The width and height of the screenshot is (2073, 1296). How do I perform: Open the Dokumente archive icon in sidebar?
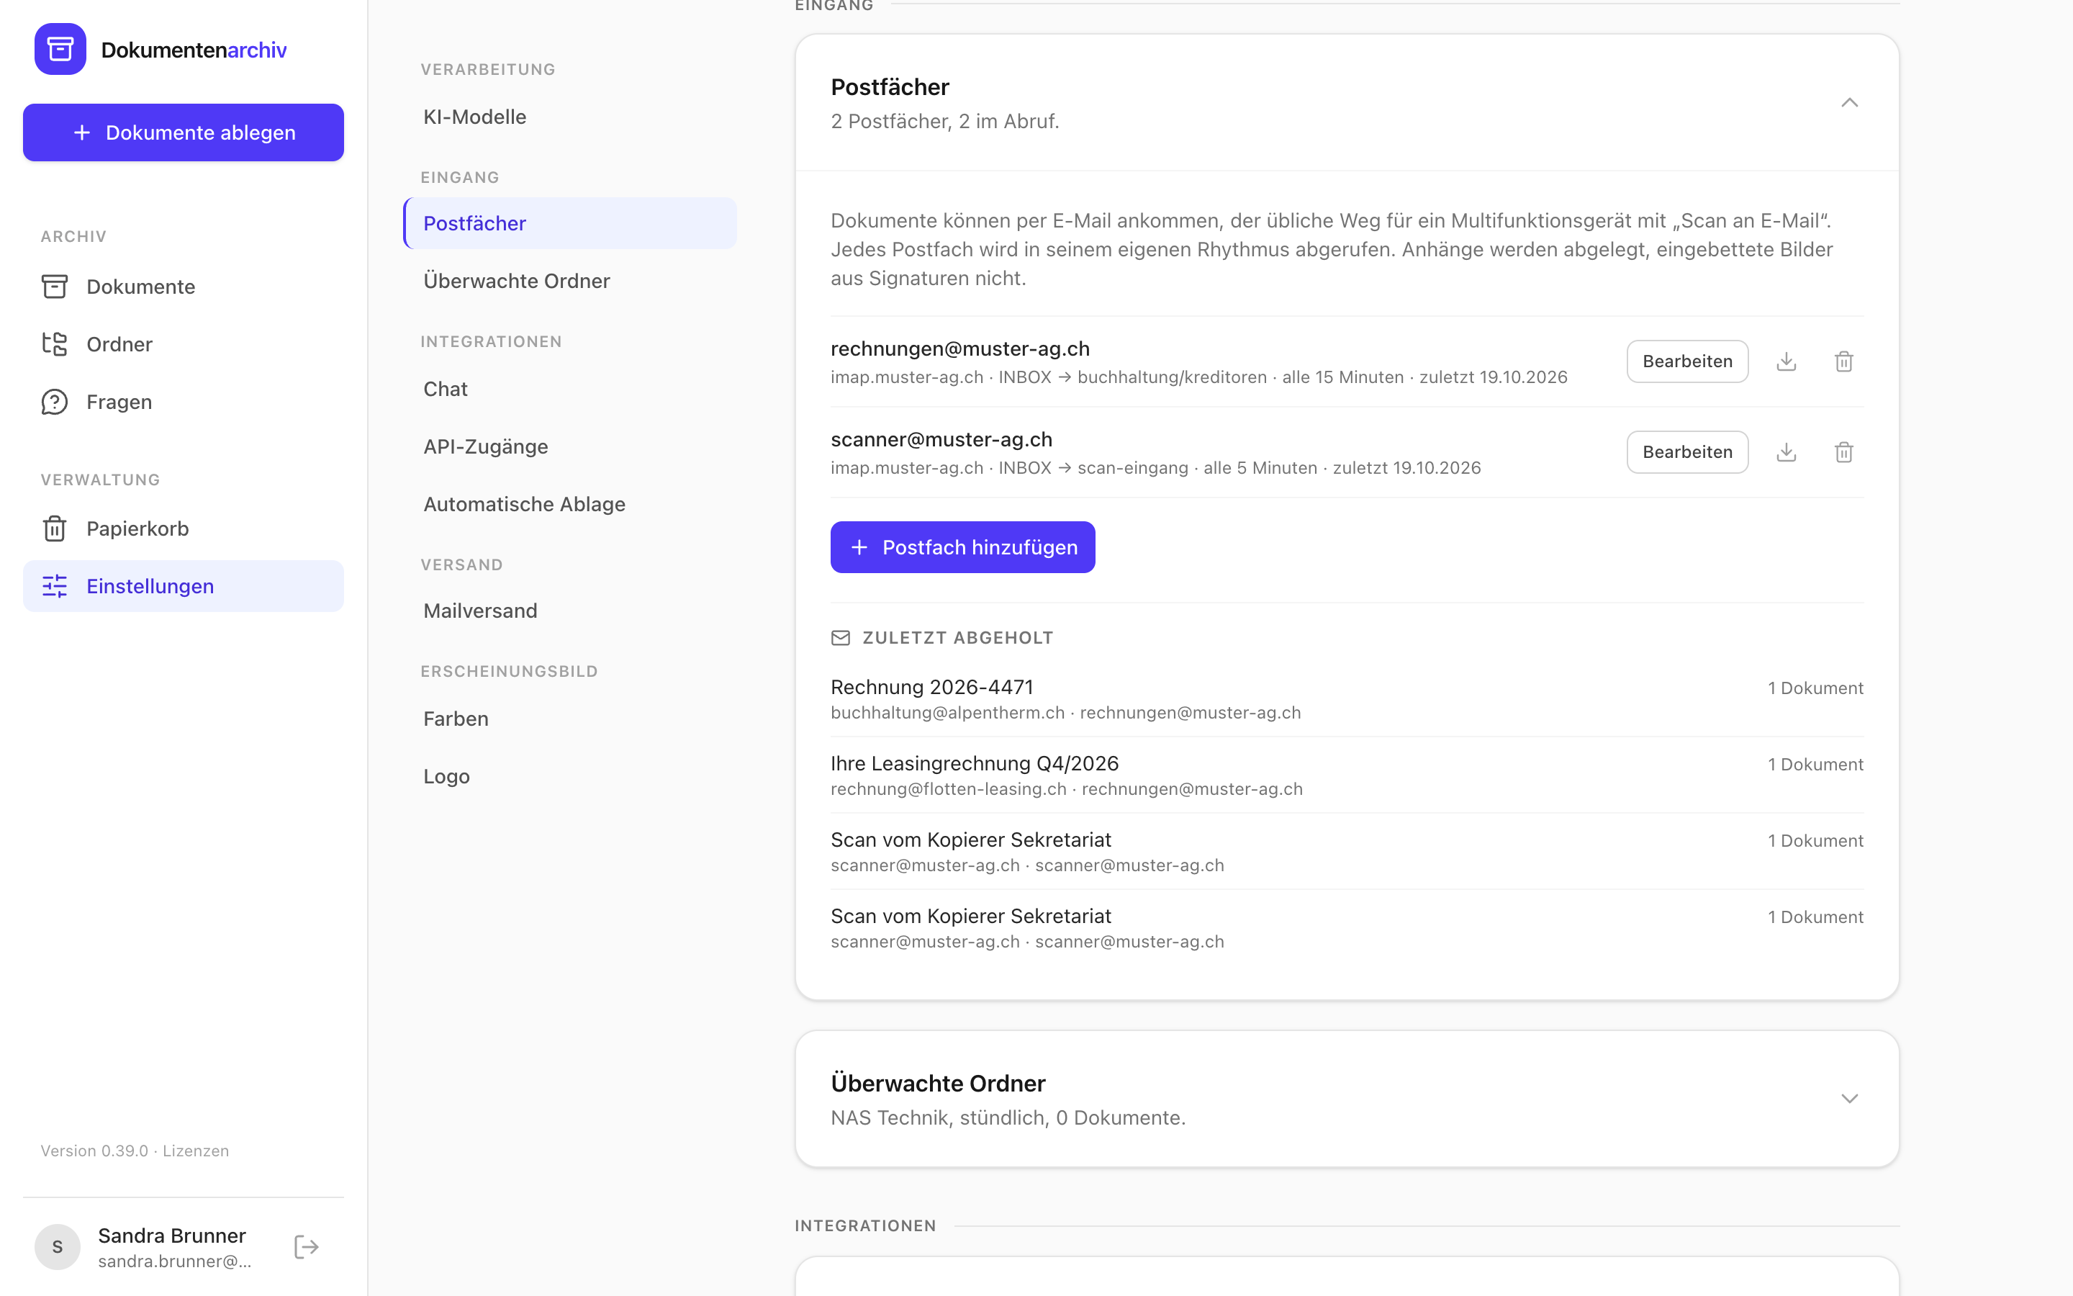(x=55, y=287)
